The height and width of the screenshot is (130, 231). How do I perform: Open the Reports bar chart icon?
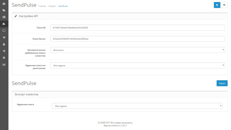click(4, 64)
